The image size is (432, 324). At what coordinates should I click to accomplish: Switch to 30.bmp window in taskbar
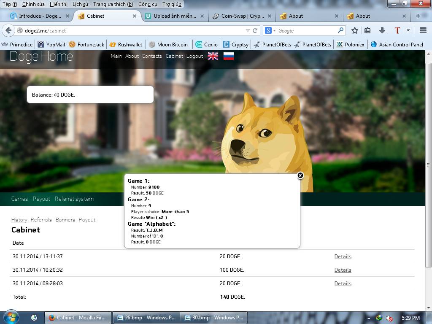214,318
